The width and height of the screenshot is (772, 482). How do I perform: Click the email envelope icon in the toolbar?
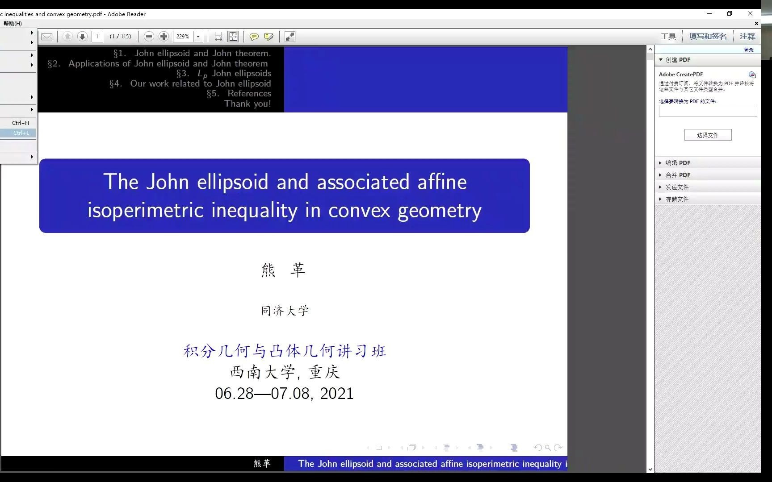[x=47, y=37]
